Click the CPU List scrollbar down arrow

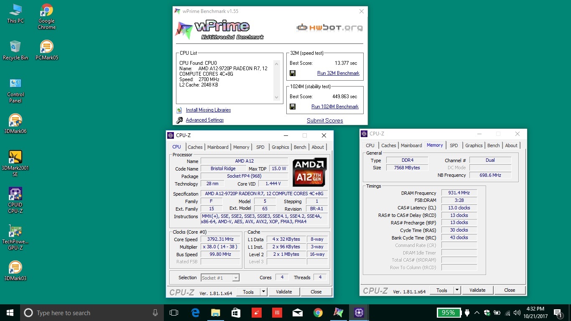276,97
